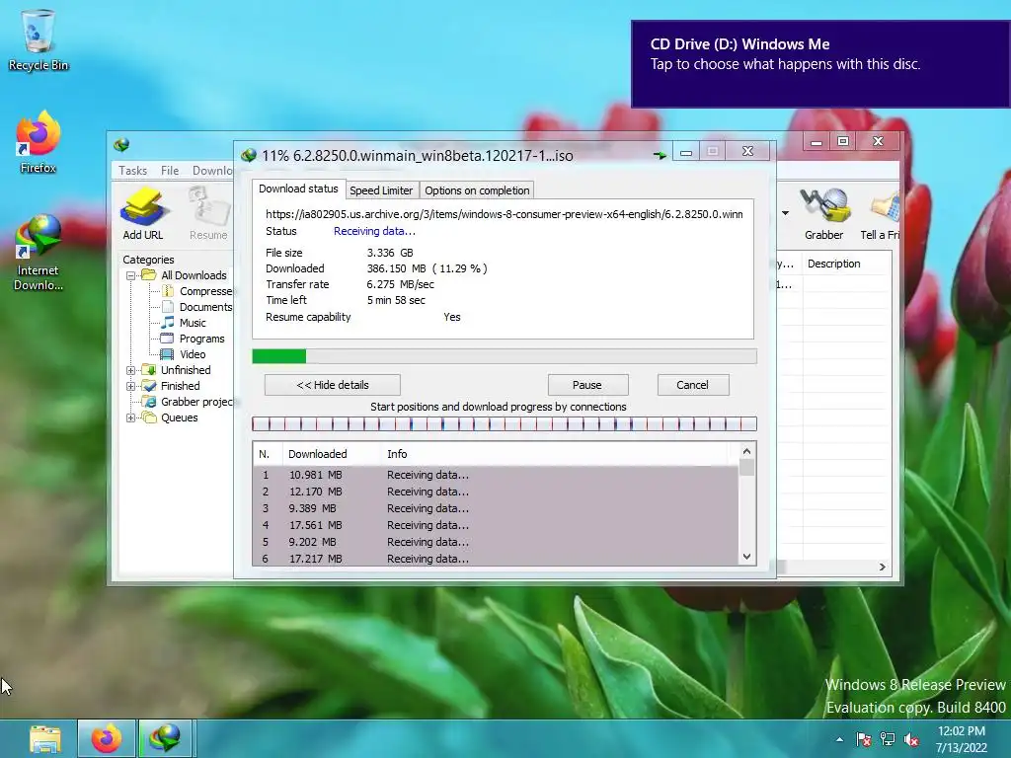This screenshot has width=1011, height=758.
Task: Click the Resume toolbar icon
Action: tap(208, 213)
